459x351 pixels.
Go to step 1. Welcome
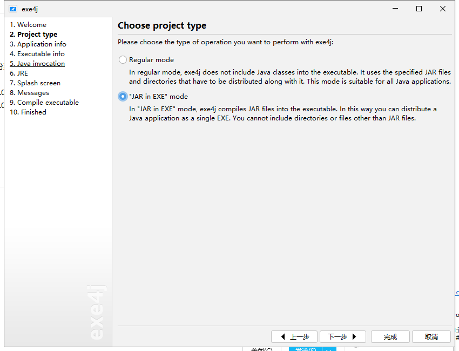[x=28, y=25]
